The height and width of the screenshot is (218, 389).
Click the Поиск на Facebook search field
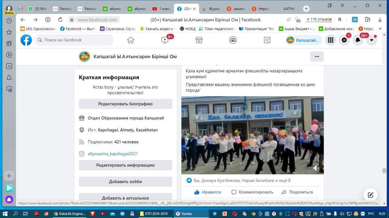(x=74, y=40)
